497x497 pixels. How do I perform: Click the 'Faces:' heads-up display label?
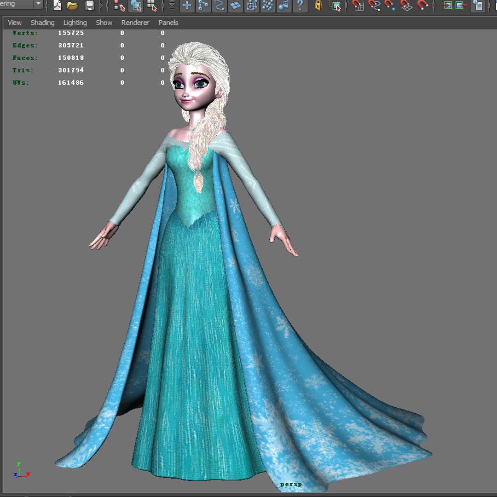(25, 58)
